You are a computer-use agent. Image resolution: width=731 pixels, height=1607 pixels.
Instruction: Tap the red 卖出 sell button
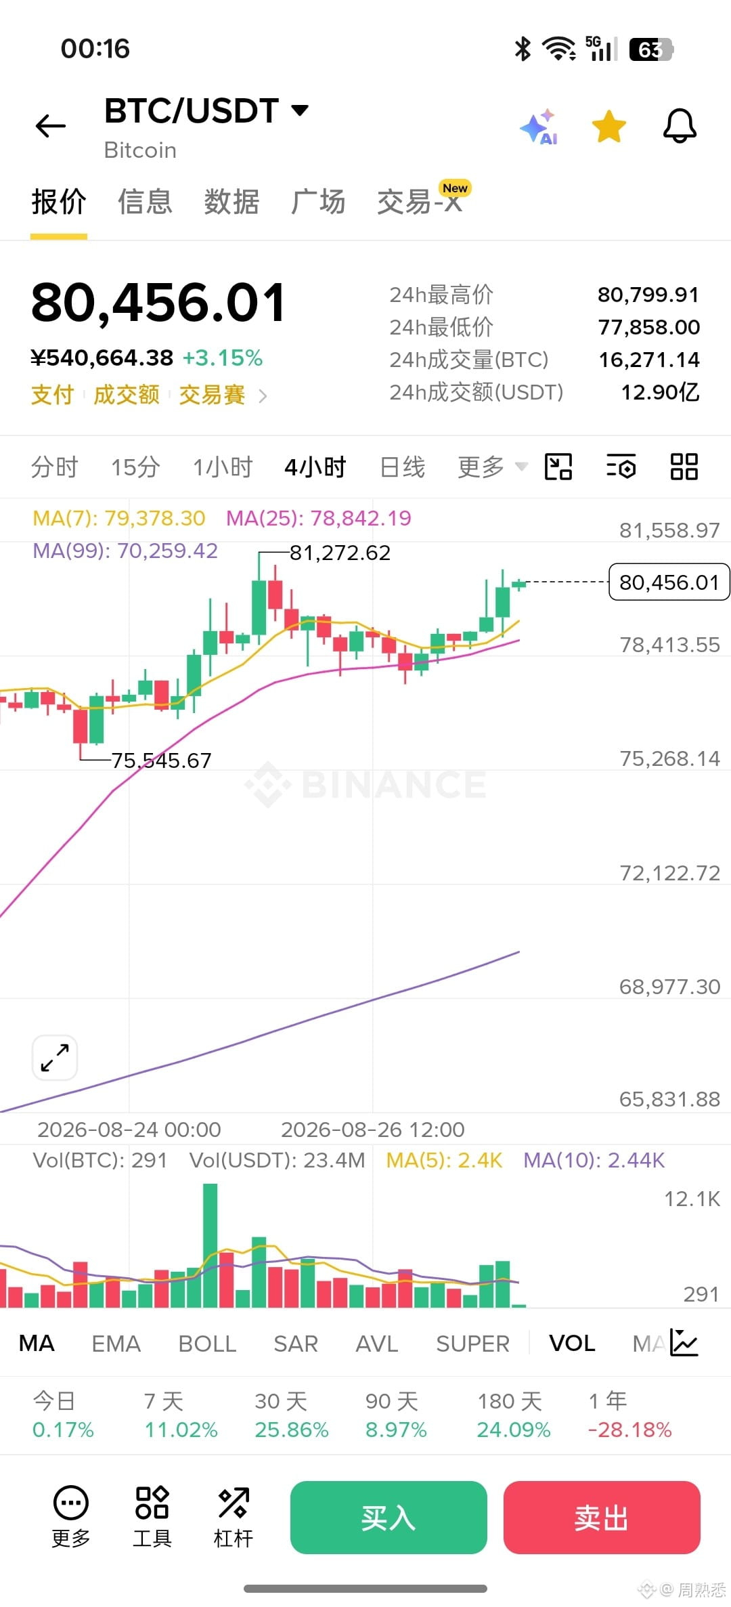pos(602,1518)
